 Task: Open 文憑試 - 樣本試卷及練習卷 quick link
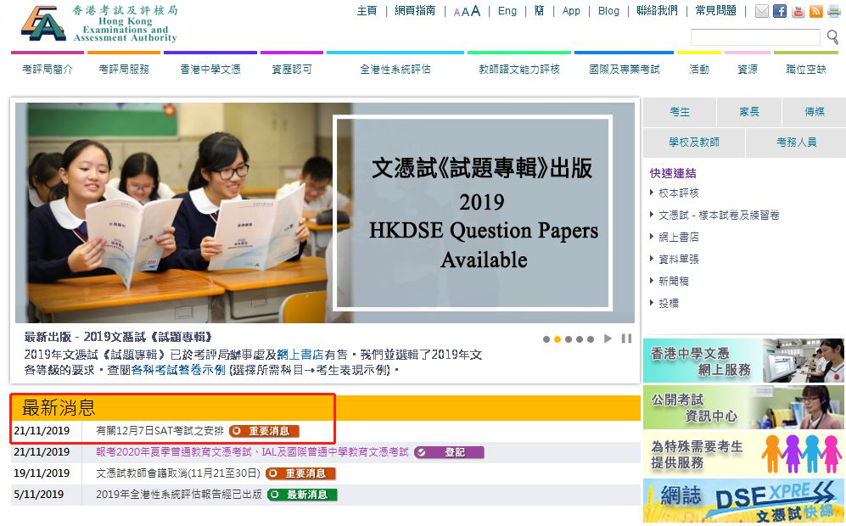pos(719,215)
